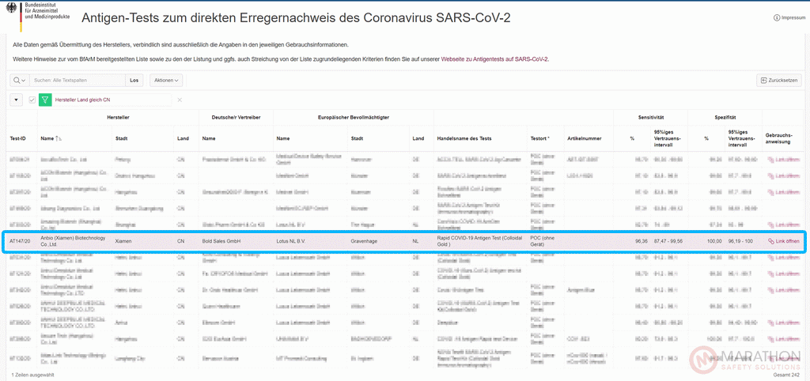Click the 'Lotus NL B.V.' representative cell
The image size is (810, 381).
pyautogui.click(x=293, y=241)
